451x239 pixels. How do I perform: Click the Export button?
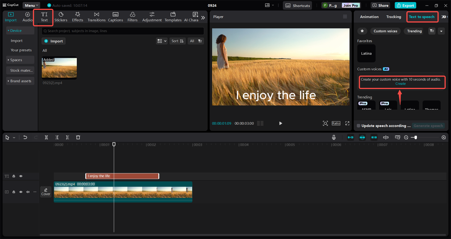[x=405, y=5]
